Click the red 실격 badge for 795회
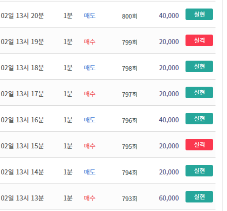Viewport: 227px width, 211px height. [199, 145]
